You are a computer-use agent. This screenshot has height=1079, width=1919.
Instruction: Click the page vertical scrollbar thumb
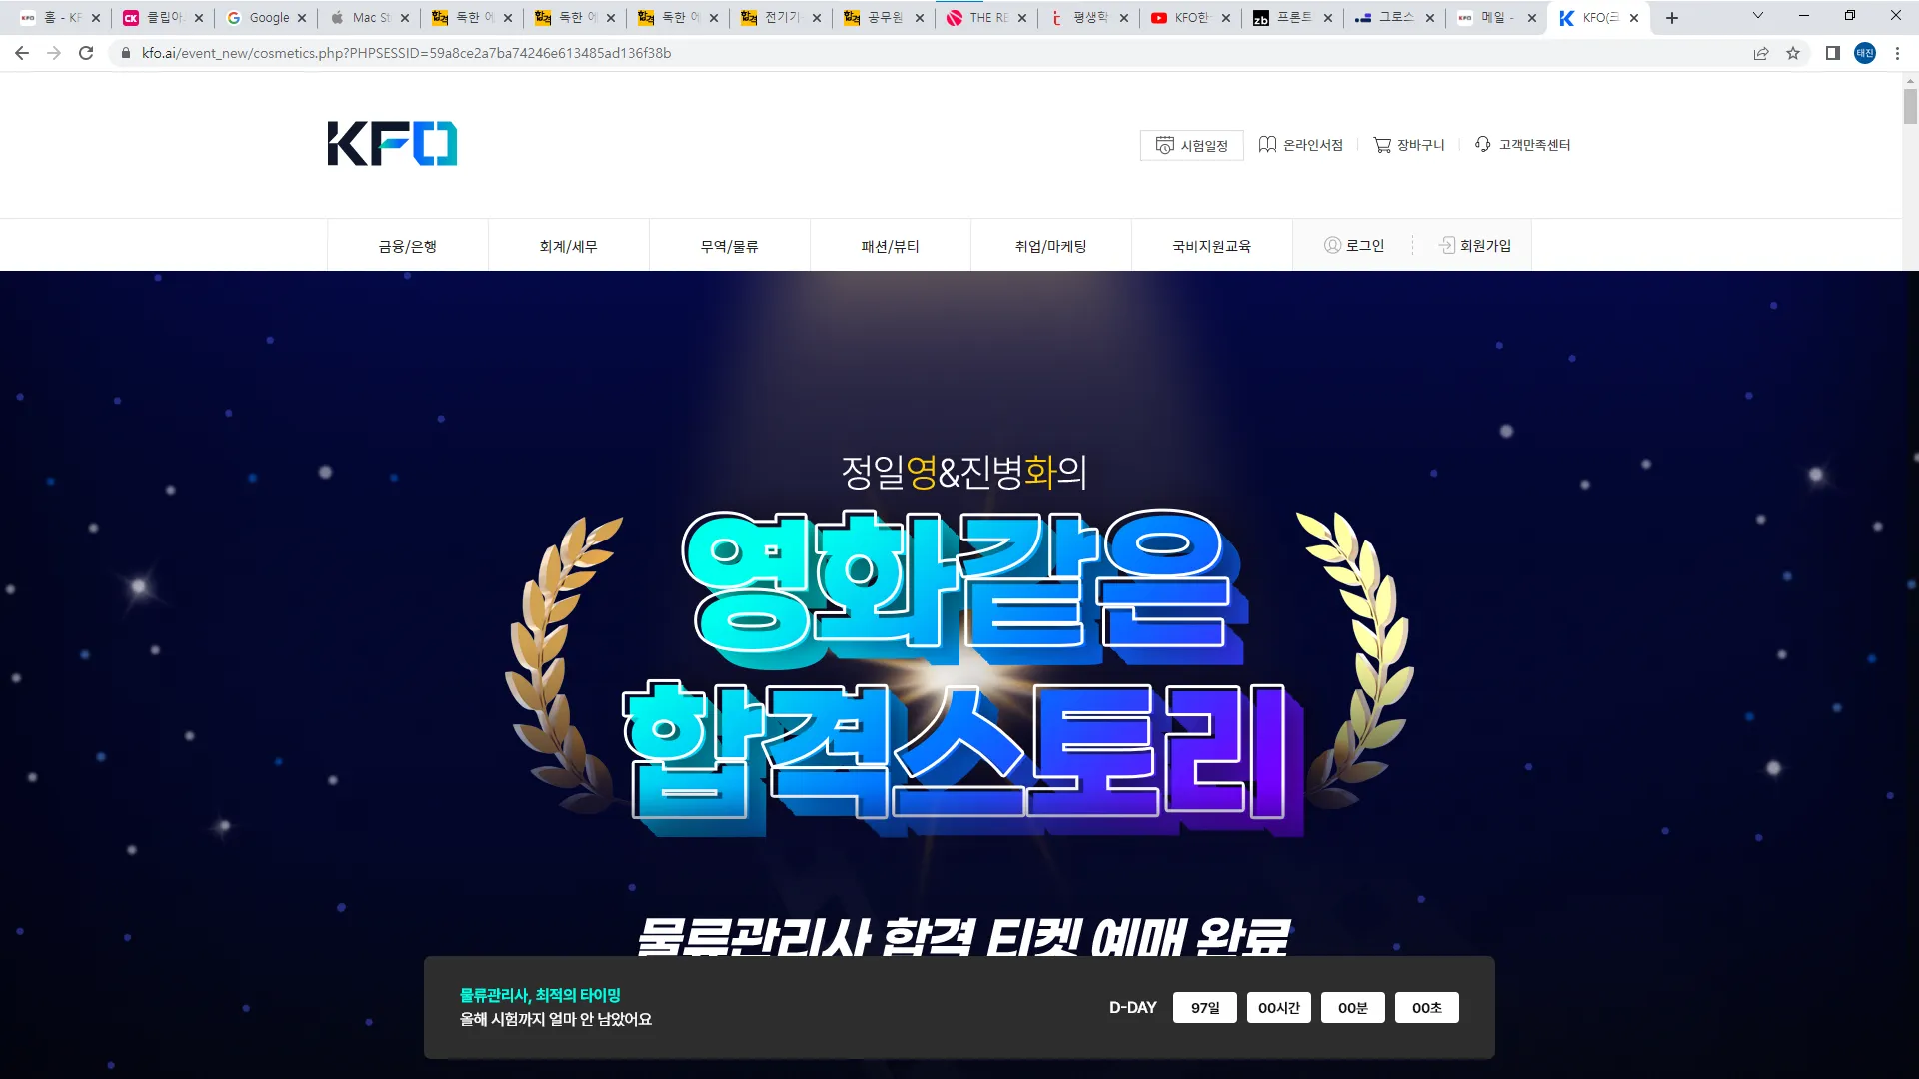[x=1910, y=106]
